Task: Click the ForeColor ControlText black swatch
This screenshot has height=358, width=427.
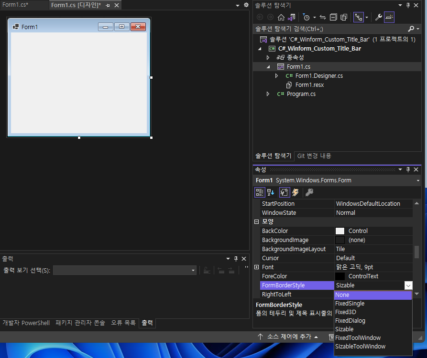Action: (x=339, y=276)
